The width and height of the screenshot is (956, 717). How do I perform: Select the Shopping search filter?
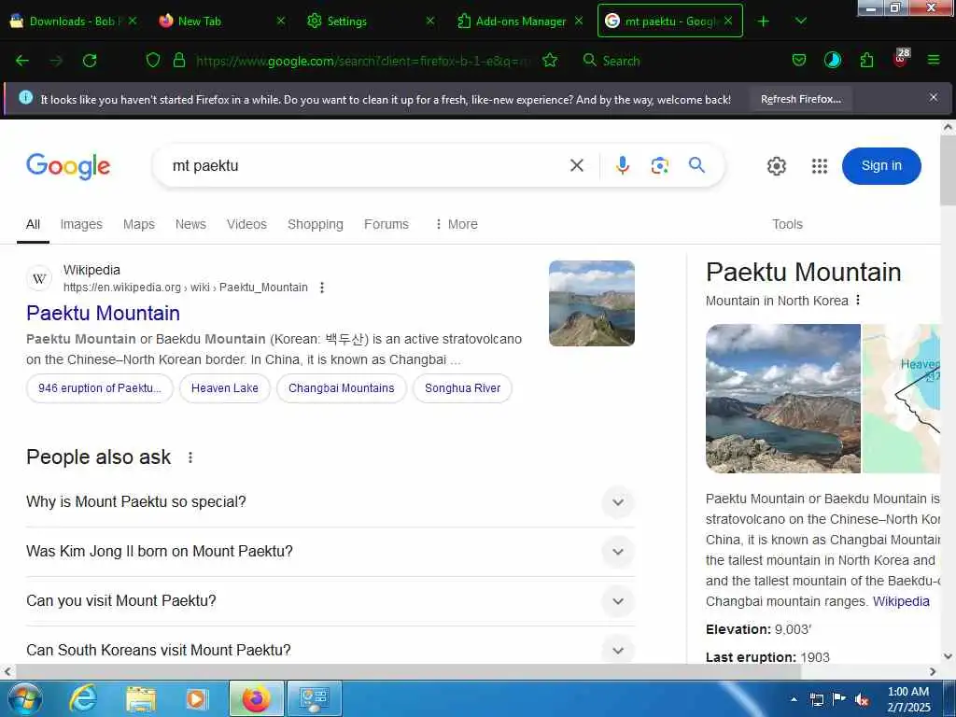316,224
